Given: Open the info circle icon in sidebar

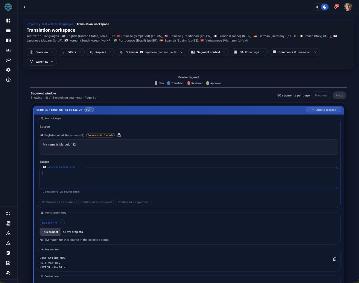Looking at the screenshot, I should coord(8,80).
